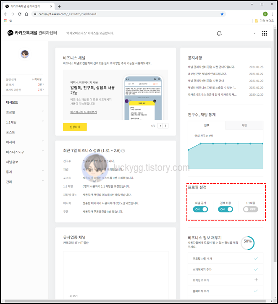This screenshot has width=278, height=304.
Task: Click the vertical page scrollbar
Action: tap(275, 145)
